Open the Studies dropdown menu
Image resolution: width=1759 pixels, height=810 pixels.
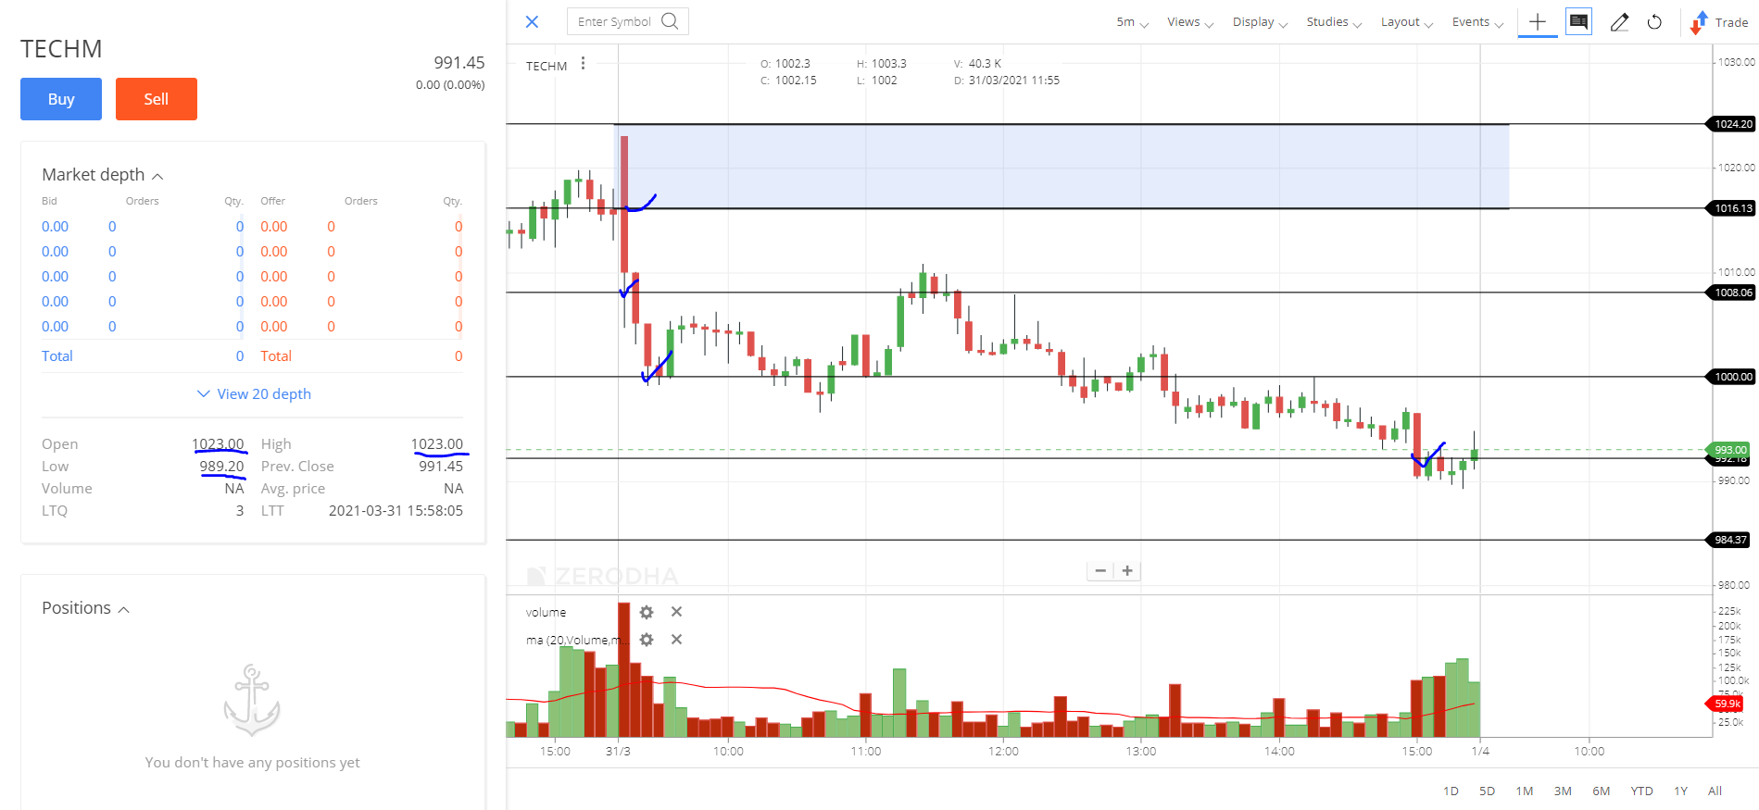click(x=1334, y=22)
